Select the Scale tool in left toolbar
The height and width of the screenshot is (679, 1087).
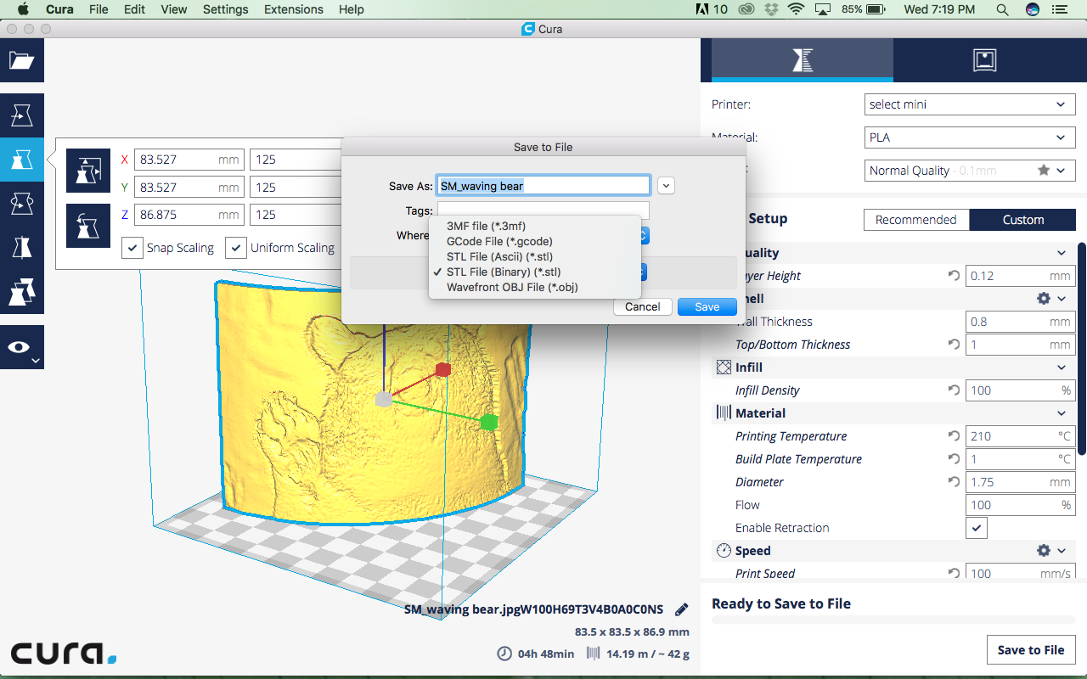pyautogui.click(x=21, y=159)
